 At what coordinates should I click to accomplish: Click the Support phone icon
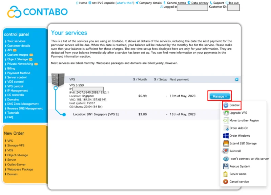pos(211,3)
